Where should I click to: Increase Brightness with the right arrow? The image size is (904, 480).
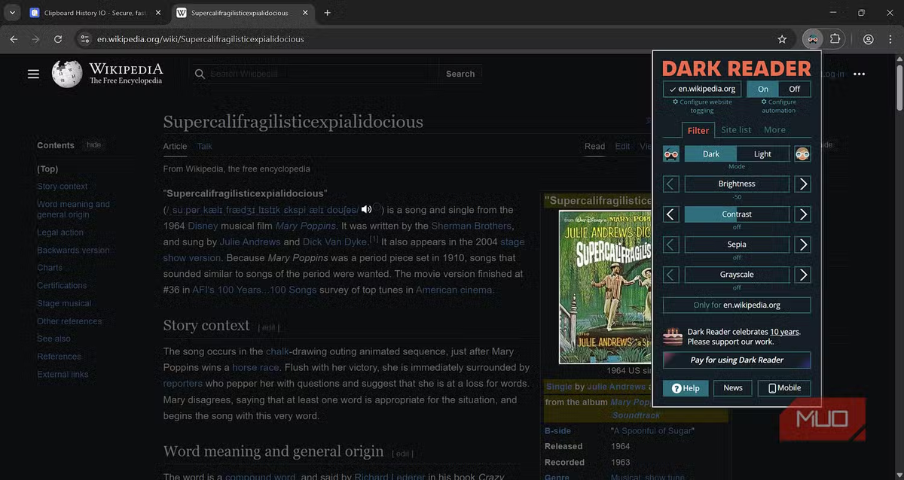pos(803,184)
